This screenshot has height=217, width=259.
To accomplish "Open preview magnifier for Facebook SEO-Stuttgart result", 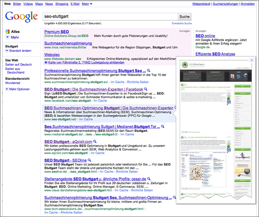I will [146, 89].
